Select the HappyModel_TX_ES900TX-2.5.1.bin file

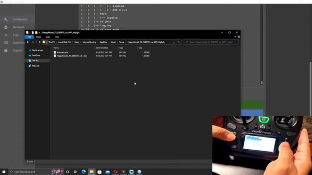[x=72, y=56]
